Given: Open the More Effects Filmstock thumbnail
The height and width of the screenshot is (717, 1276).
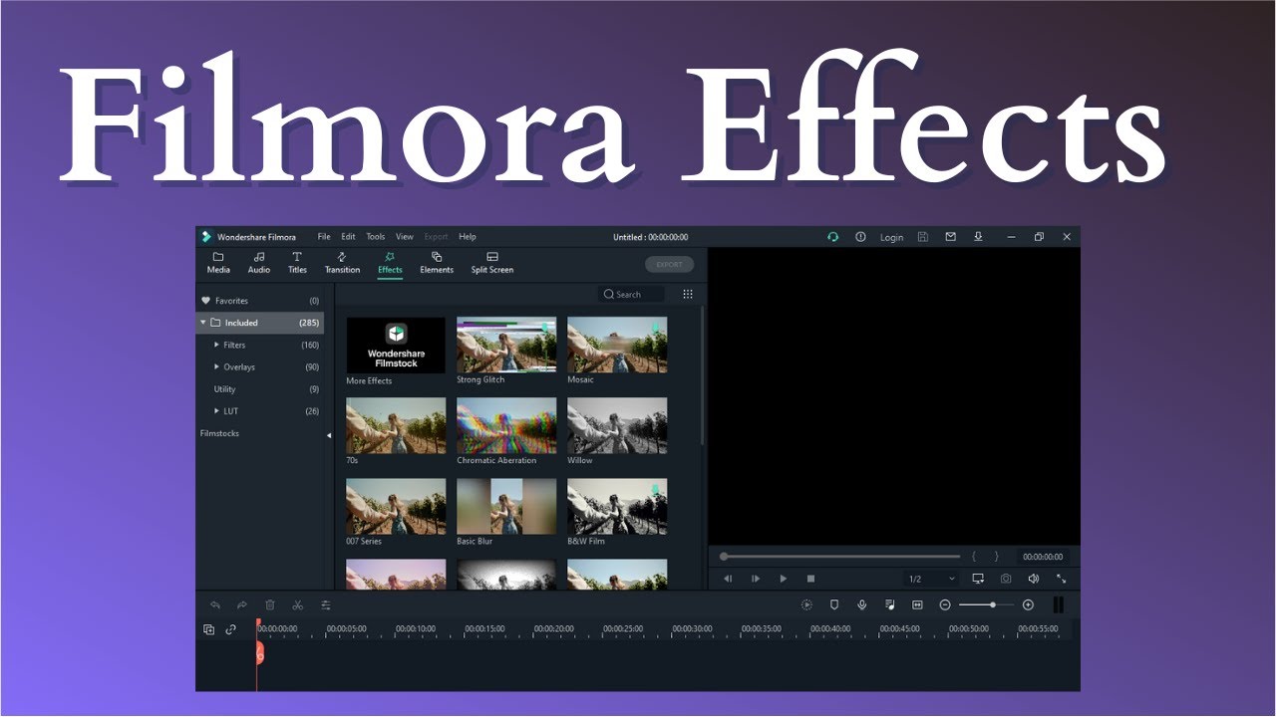Looking at the screenshot, I should (x=396, y=346).
